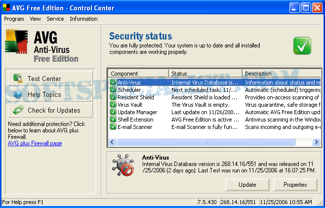Click the green check icon beside Virus Vault
Screen dimensions: 325x208
(x=113, y=105)
